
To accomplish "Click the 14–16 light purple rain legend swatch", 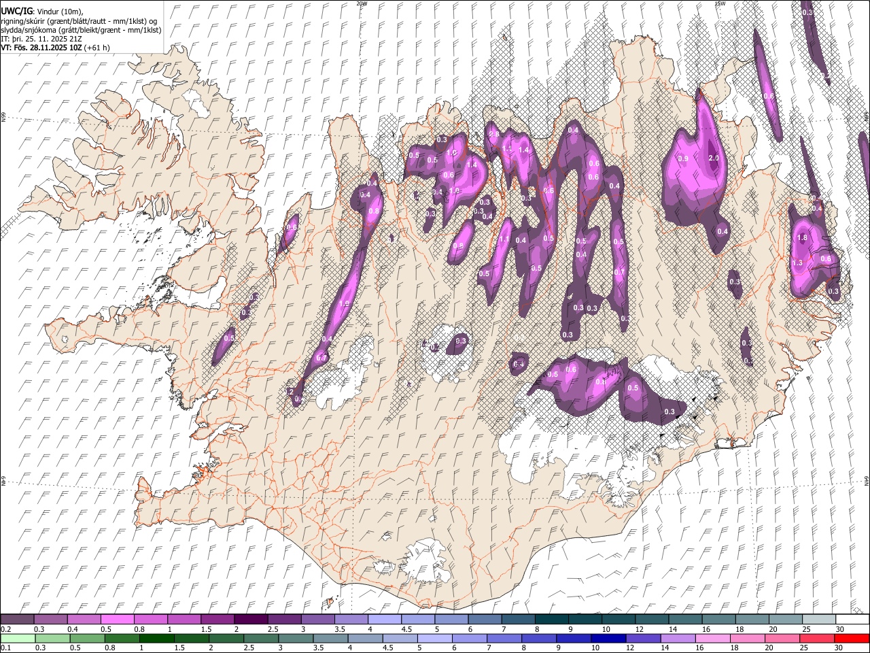I will [678, 639].
